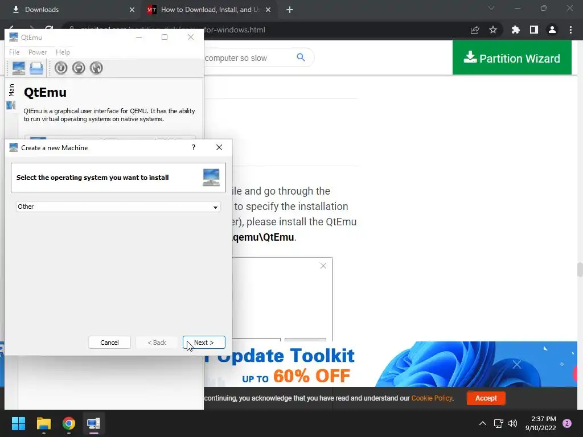Accept the cookie policy banner
This screenshot has width=583, height=437.
point(486,398)
